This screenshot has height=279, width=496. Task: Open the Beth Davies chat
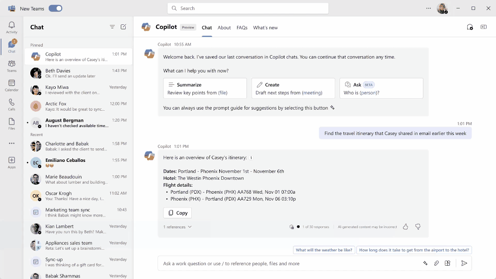pos(78,73)
